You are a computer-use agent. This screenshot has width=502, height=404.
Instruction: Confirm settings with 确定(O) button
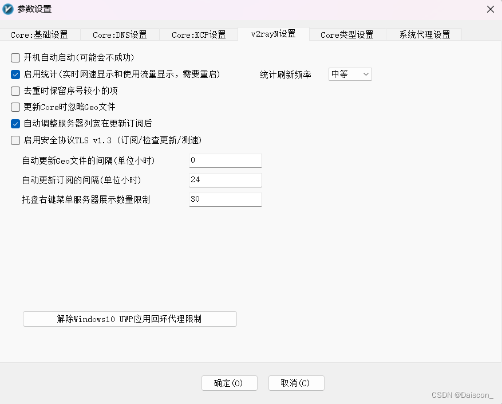pyautogui.click(x=229, y=383)
